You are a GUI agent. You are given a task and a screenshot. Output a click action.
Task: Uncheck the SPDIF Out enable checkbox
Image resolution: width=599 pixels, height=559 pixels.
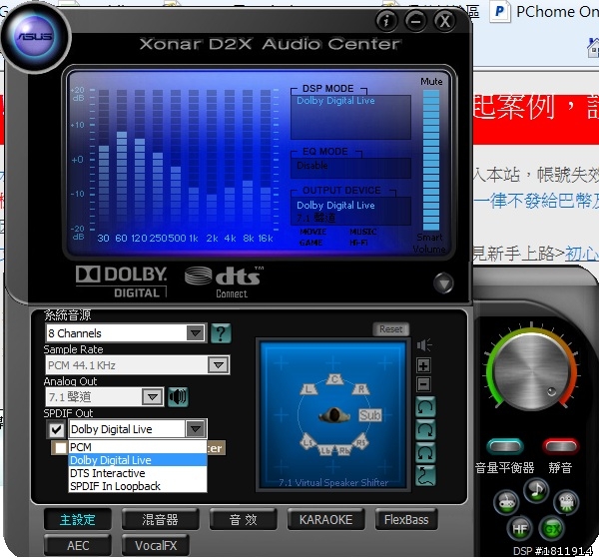pyautogui.click(x=57, y=429)
